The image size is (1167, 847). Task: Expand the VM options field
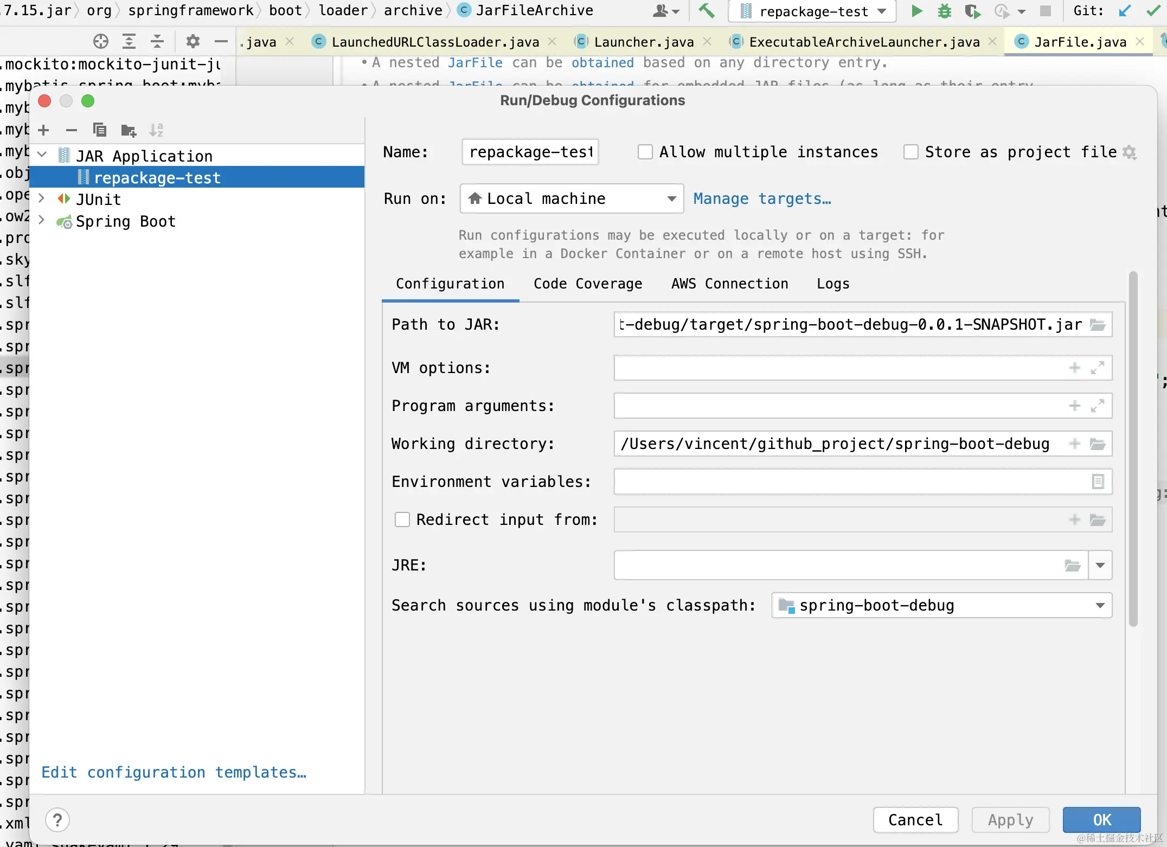tap(1098, 368)
